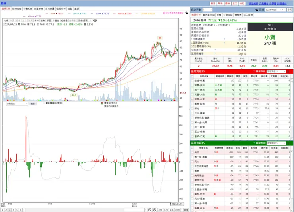Open the 統計天數 dropdown
This screenshot has width=294, height=212.
point(207,10)
